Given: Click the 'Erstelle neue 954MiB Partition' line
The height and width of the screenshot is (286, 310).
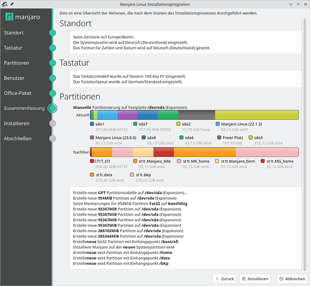Looking at the screenshot, I should click(125, 198).
